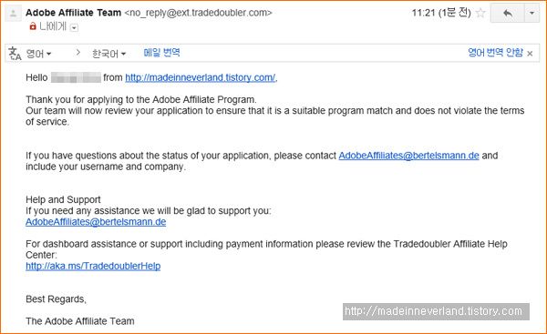Click the sender name Adobe Affiliate Team

point(73,13)
